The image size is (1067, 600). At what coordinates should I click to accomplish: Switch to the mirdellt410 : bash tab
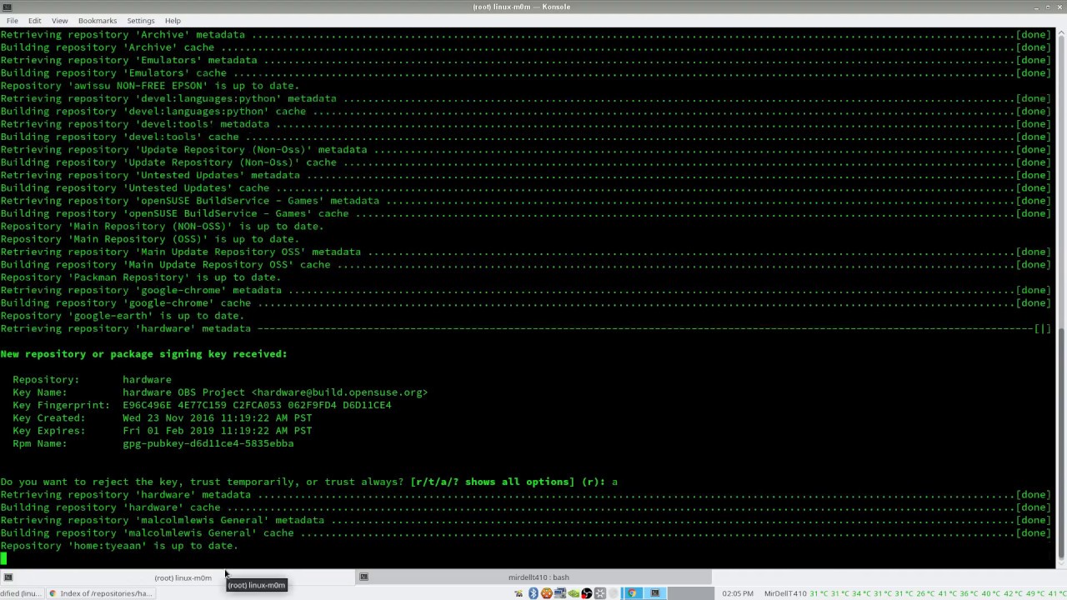click(x=533, y=577)
